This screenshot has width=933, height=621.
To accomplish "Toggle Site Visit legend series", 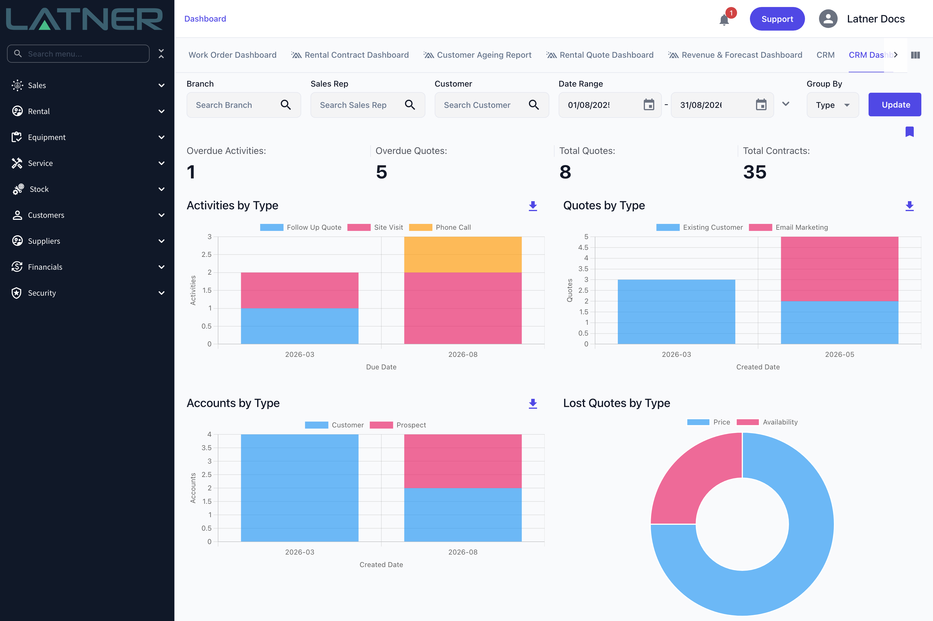I will (x=375, y=227).
